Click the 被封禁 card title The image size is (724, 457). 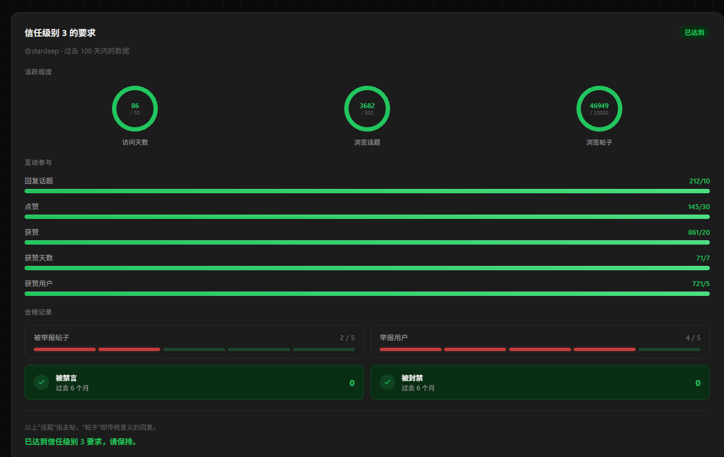click(412, 378)
